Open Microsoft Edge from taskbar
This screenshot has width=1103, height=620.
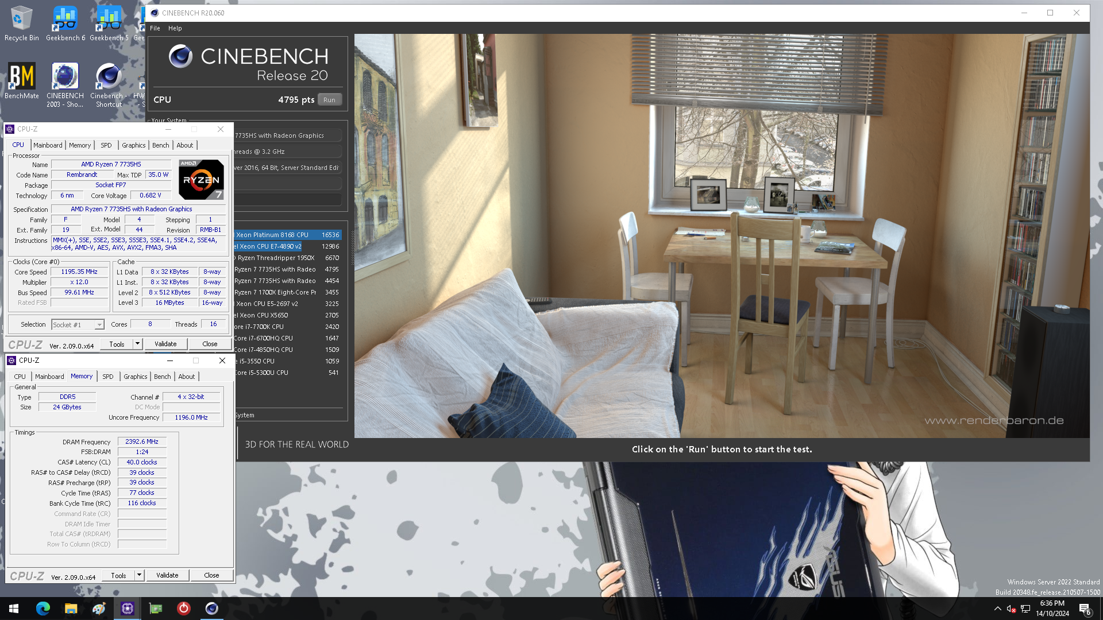tap(43, 609)
